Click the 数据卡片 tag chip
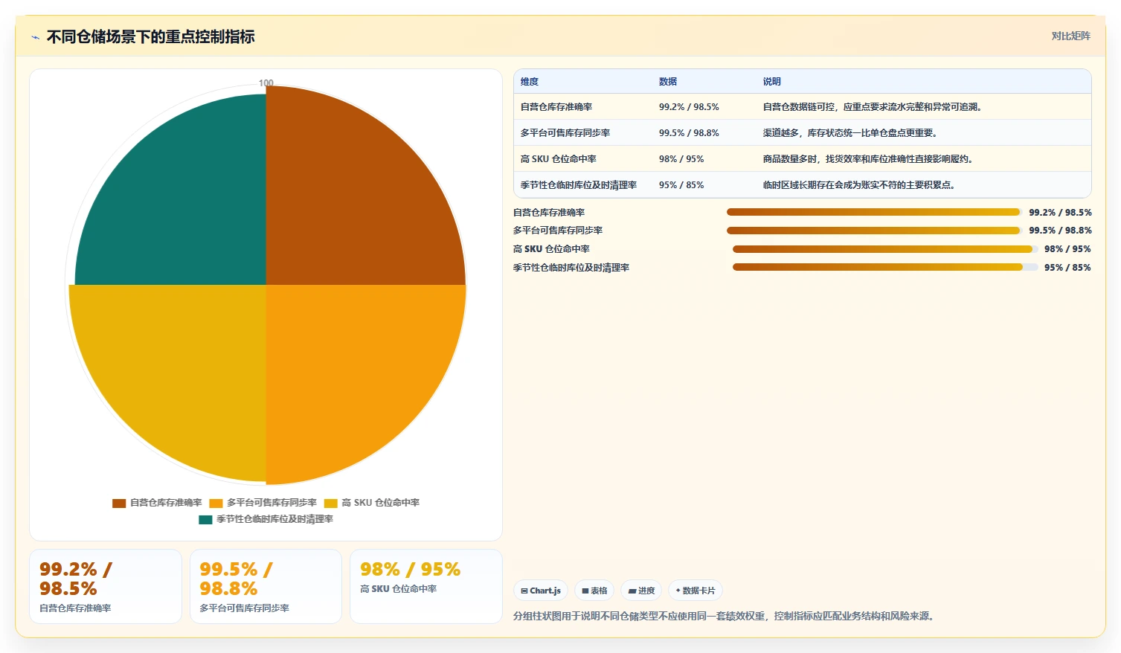1121x653 pixels. (696, 591)
